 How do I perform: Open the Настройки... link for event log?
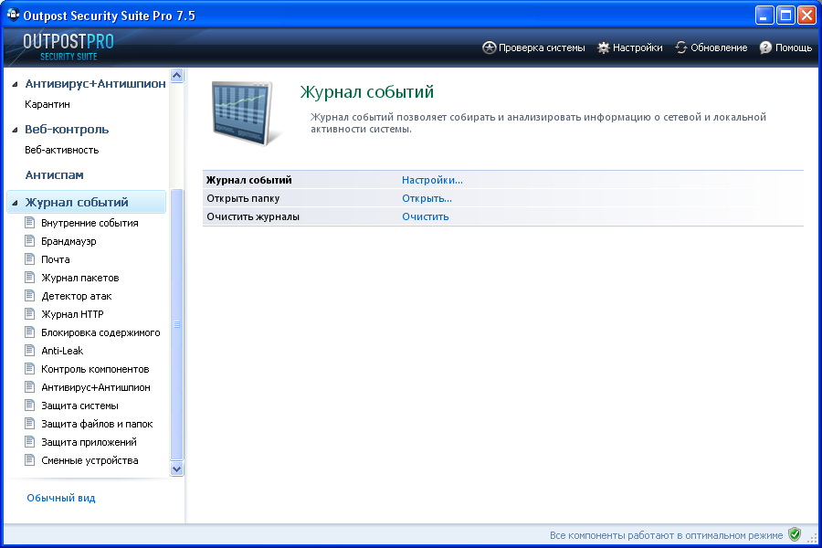coord(432,180)
